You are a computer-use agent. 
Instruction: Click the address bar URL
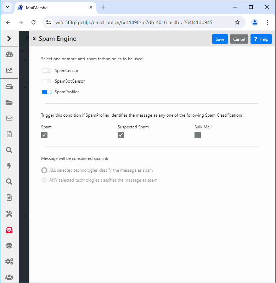(134, 22)
